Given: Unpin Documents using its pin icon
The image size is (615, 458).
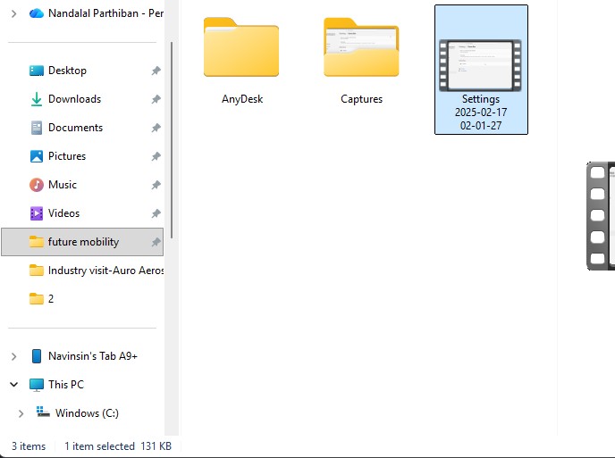Looking at the screenshot, I should coord(156,128).
